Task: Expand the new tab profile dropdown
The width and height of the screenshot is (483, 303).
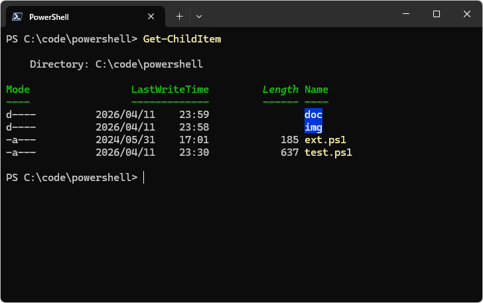Action: click(199, 16)
